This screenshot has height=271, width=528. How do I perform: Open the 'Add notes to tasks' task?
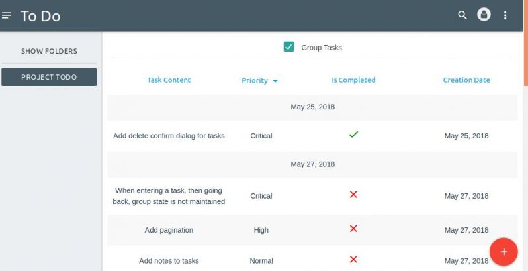pos(169,261)
